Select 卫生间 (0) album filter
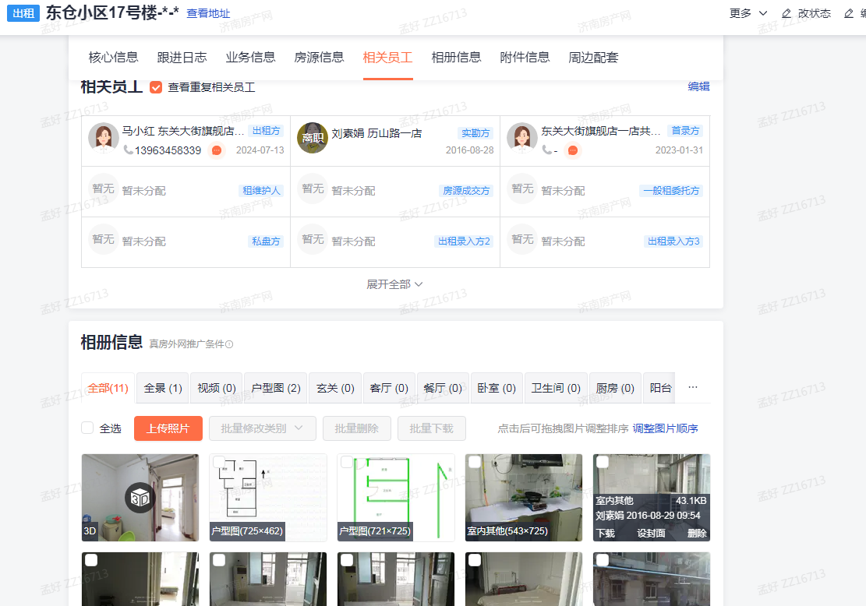This screenshot has height=606, width=866. point(556,388)
